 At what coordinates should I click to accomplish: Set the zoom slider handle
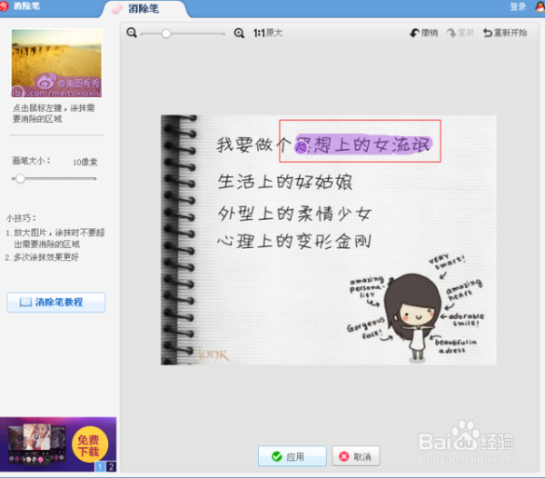(166, 34)
